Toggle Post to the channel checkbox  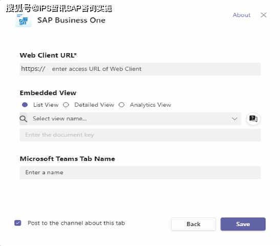click(x=18, y=223)
